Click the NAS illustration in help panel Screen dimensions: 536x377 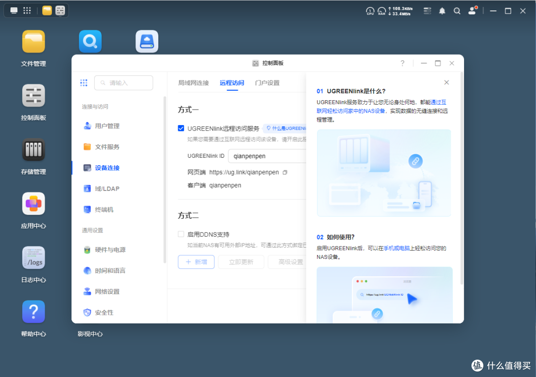coord(384,173)
